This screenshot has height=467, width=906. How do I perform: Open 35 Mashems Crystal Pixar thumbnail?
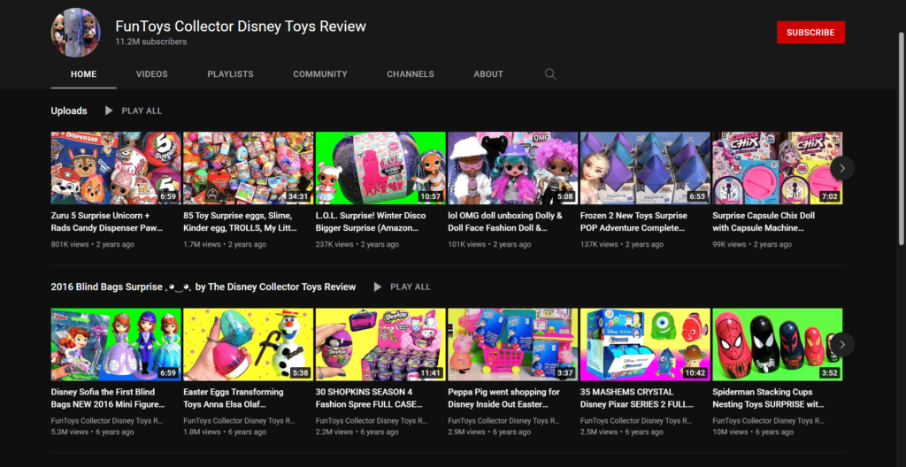coord(645,344)
